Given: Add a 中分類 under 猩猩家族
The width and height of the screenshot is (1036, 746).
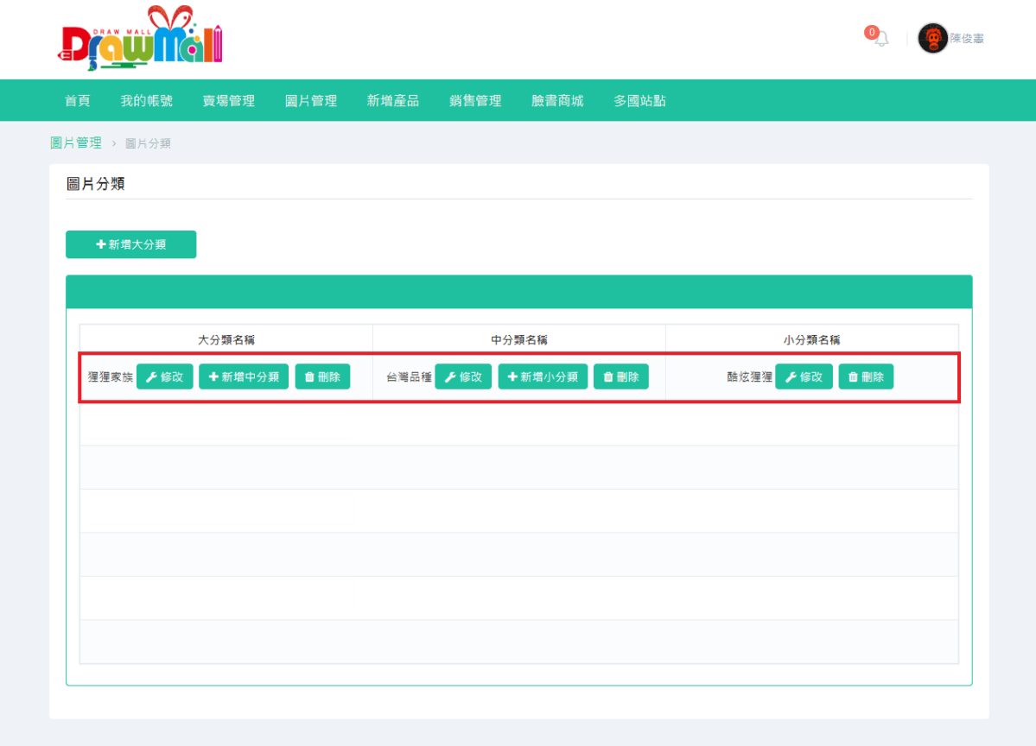Looking at the screenshot, I should (x=244, y=377).
